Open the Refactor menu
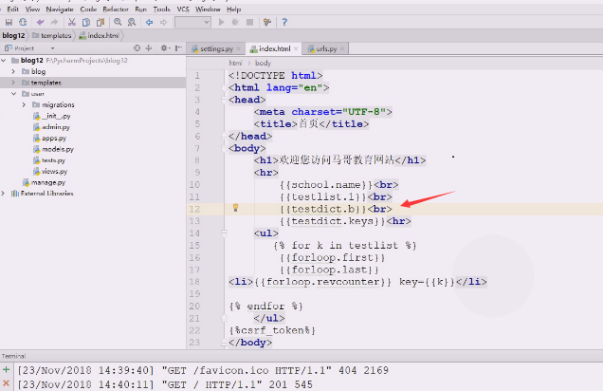 pyautogui.click(x=116, y=9)
